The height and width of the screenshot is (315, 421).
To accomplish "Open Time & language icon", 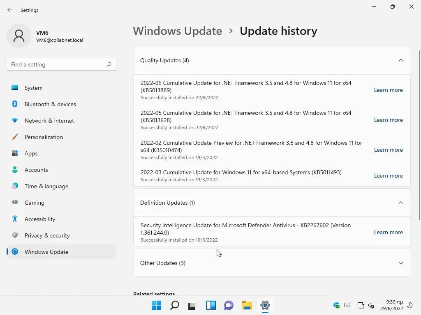I will [x=15, y=186].
